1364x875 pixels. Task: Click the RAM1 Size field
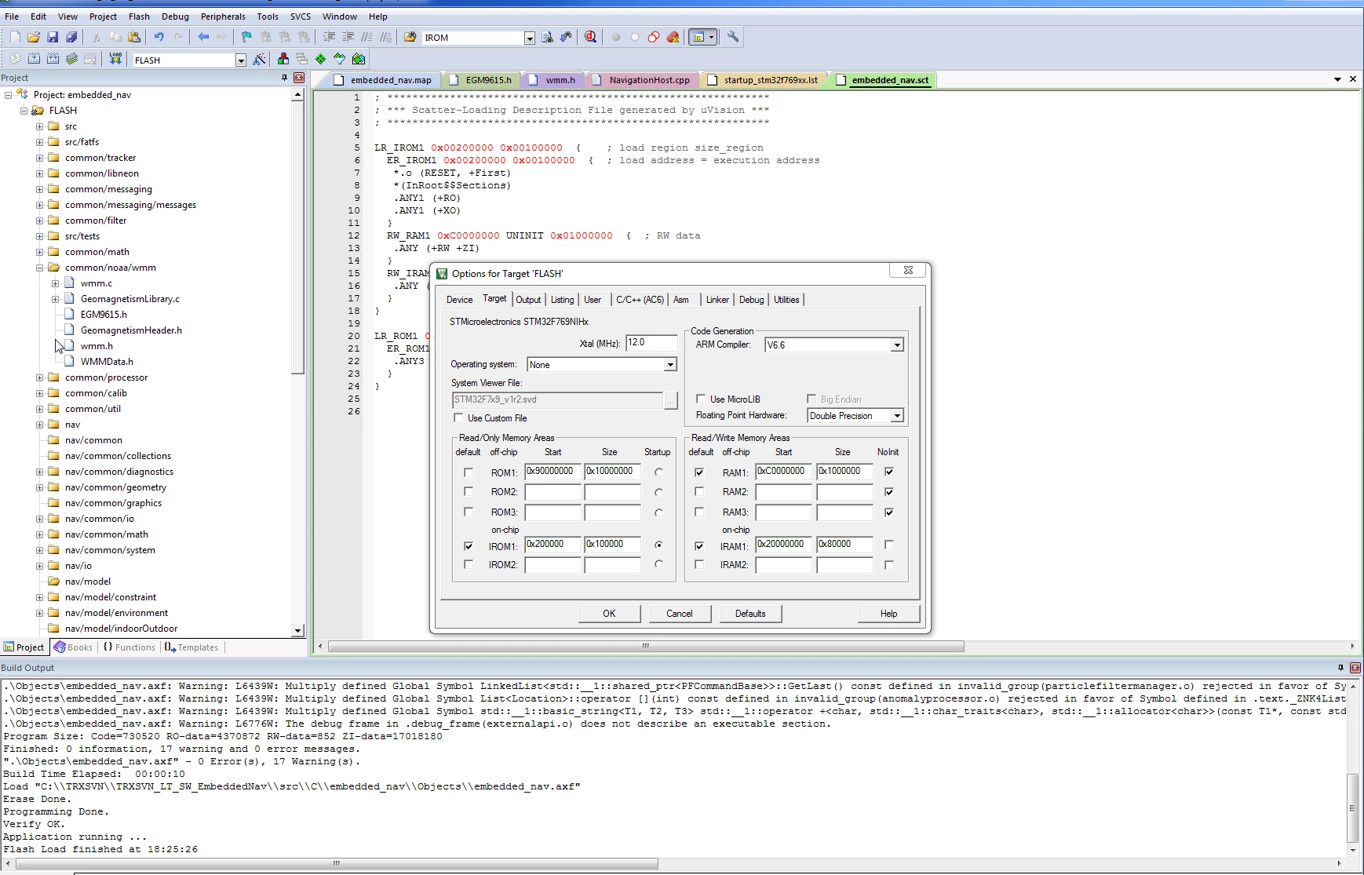(x=845, y=472)
